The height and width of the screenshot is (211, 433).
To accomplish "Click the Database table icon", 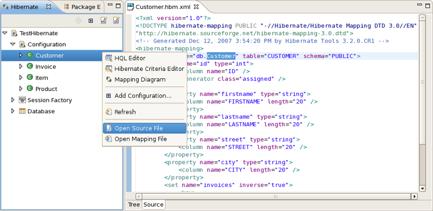I will [22, 111].
